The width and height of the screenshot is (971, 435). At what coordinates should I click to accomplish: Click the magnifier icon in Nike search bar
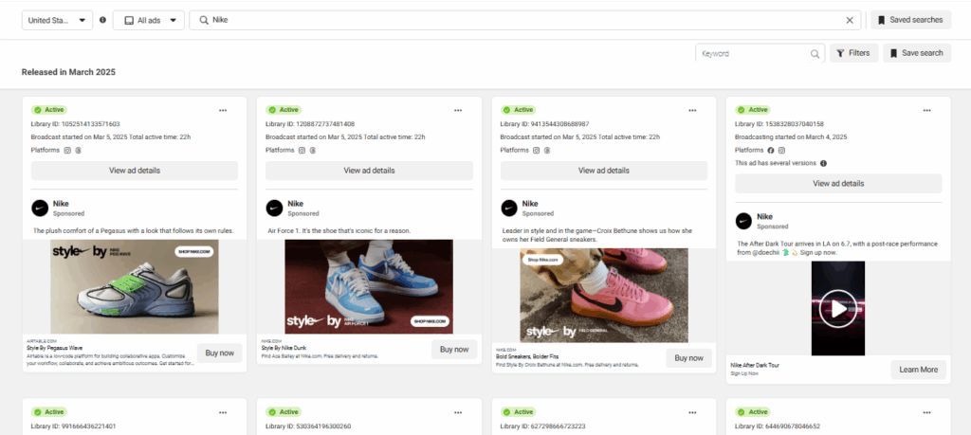[203, 21]
